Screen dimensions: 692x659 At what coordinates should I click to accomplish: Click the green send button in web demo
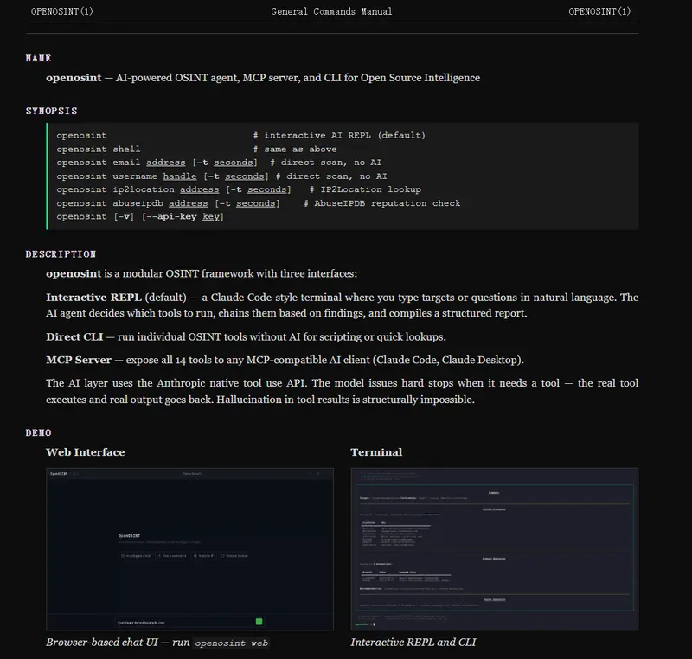pos(259,622)
